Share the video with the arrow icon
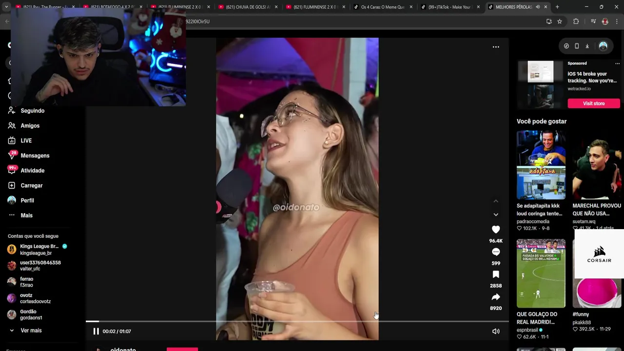Screen dimensions: 624x351 [x=496, y=297]
